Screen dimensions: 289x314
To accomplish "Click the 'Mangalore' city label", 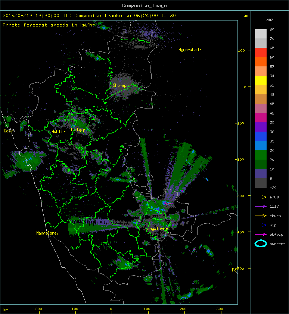I will coord(47,233).
